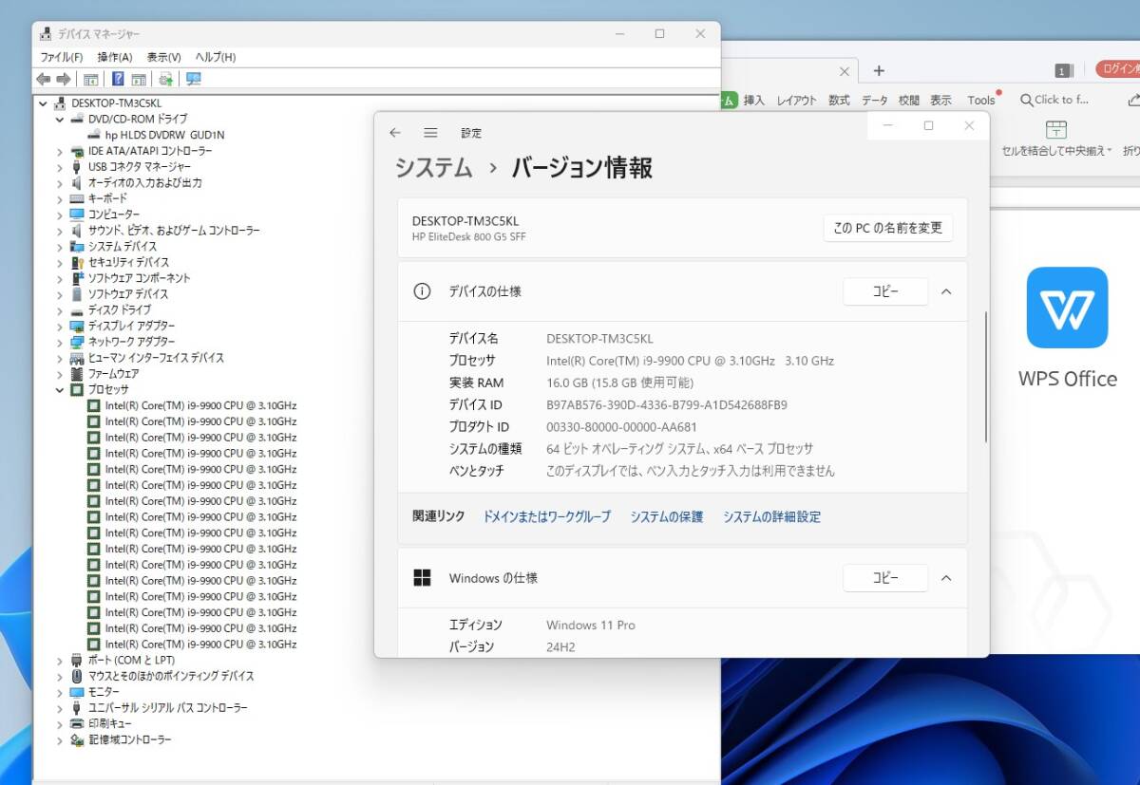Screen dimensions: 1140x785
Task: Click the システム breadcrumb in Settings
Action: (434, 168)
